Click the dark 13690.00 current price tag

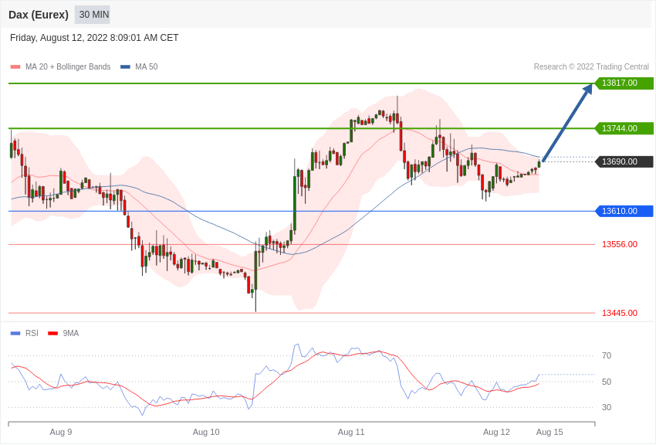[624, 161]
